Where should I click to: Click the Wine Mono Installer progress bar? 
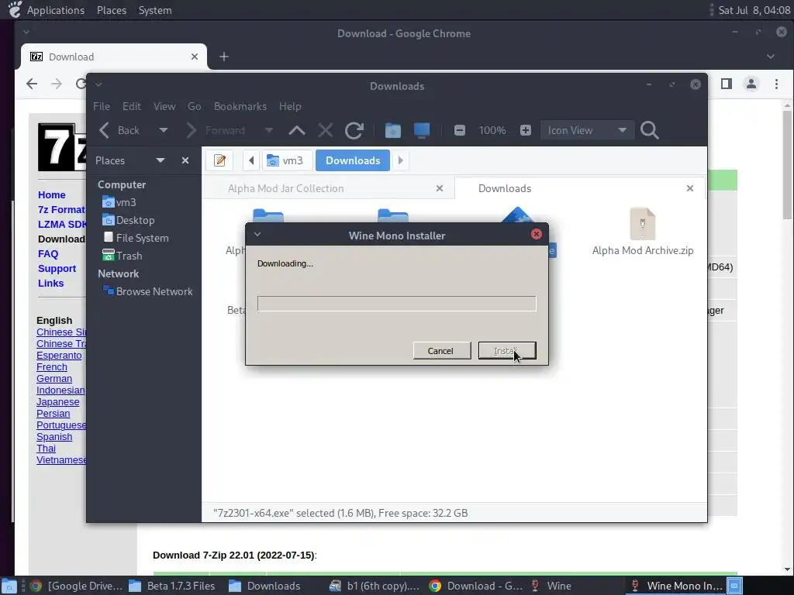click(396, 304)
